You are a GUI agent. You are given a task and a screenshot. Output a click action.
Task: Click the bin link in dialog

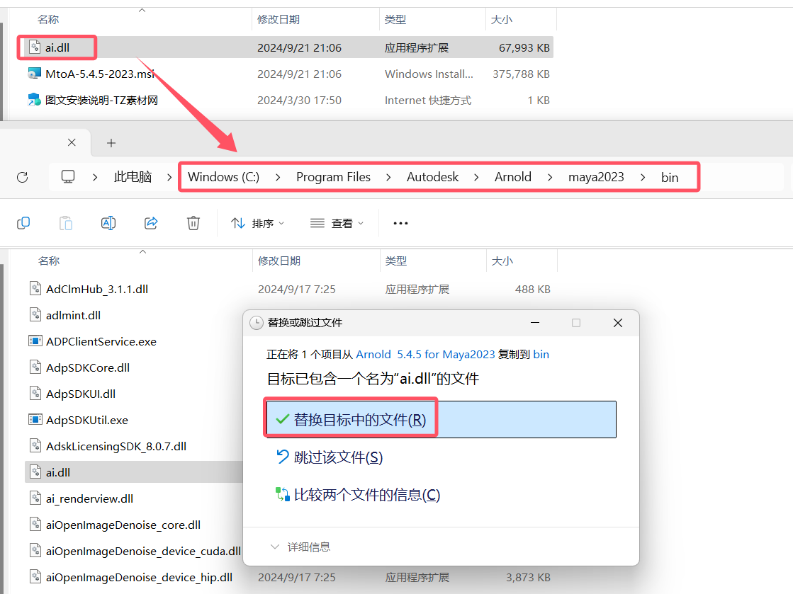click(x=541, y=354)
